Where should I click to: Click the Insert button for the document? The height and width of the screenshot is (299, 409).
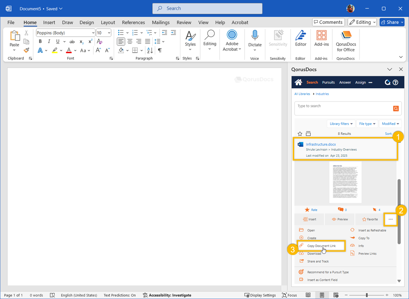309,219
